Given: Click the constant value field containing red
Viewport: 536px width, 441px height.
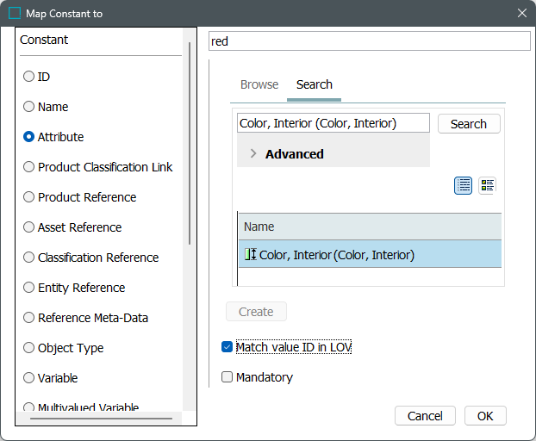Looking at the screenshot, I should tap(370, 41).
